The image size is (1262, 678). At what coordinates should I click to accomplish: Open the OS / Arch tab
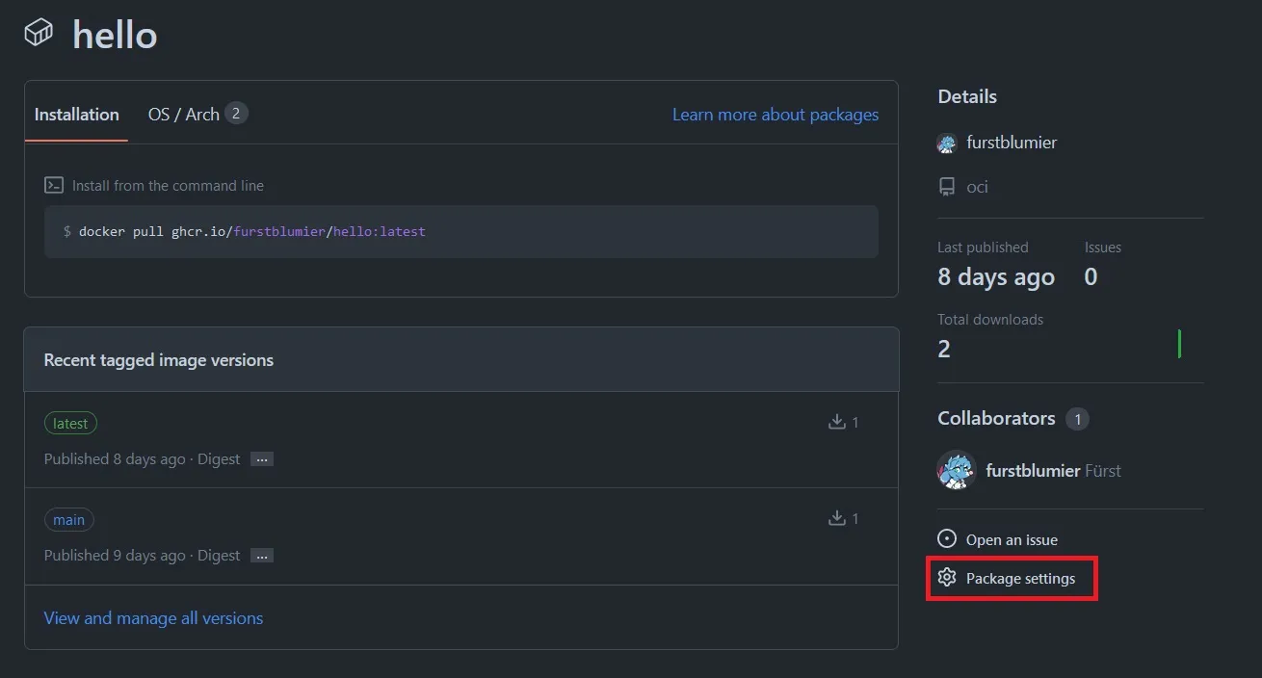tap(184, 115)
